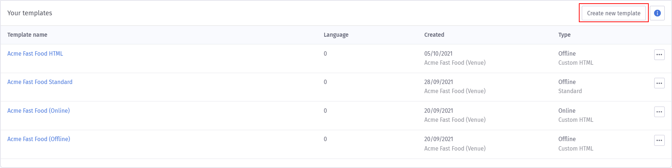The width and height of the screenshot is (672, 168).
Task: Click the Type column header
Action: pos(564,35)
